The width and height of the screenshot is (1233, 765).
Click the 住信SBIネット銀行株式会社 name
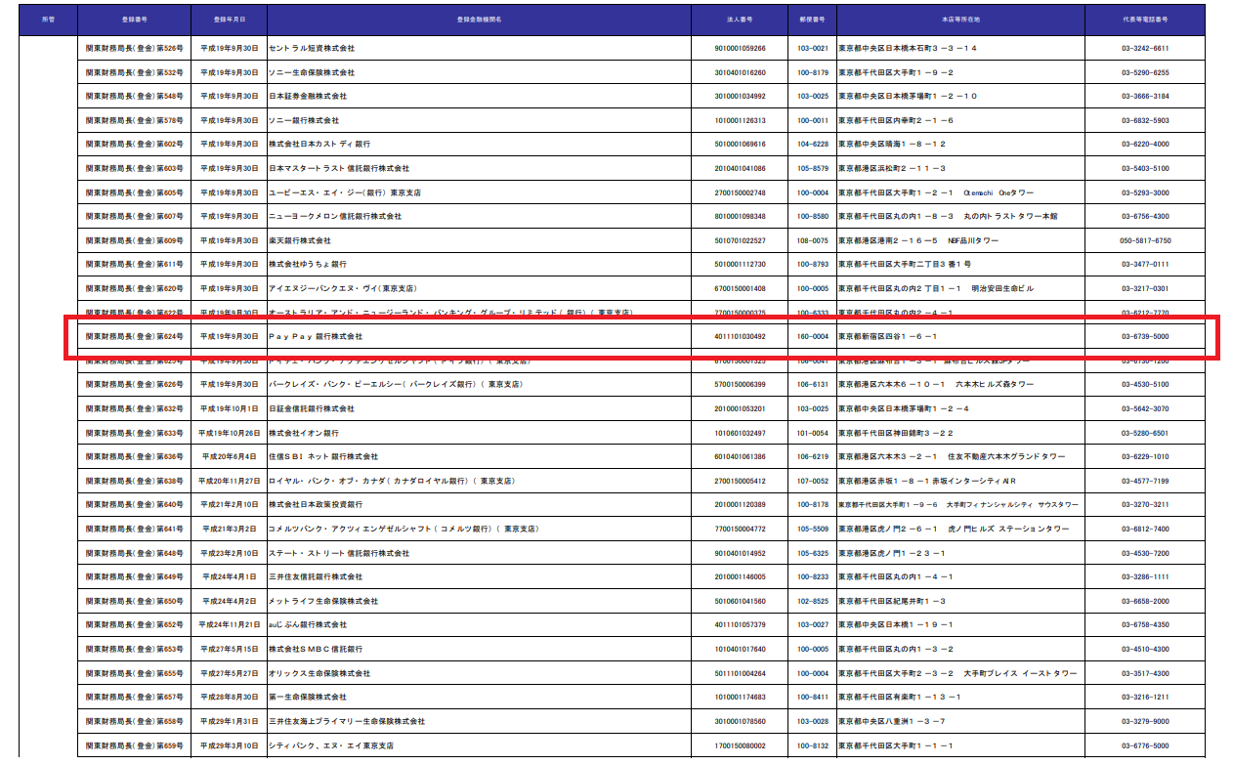(x=323, y=456)
